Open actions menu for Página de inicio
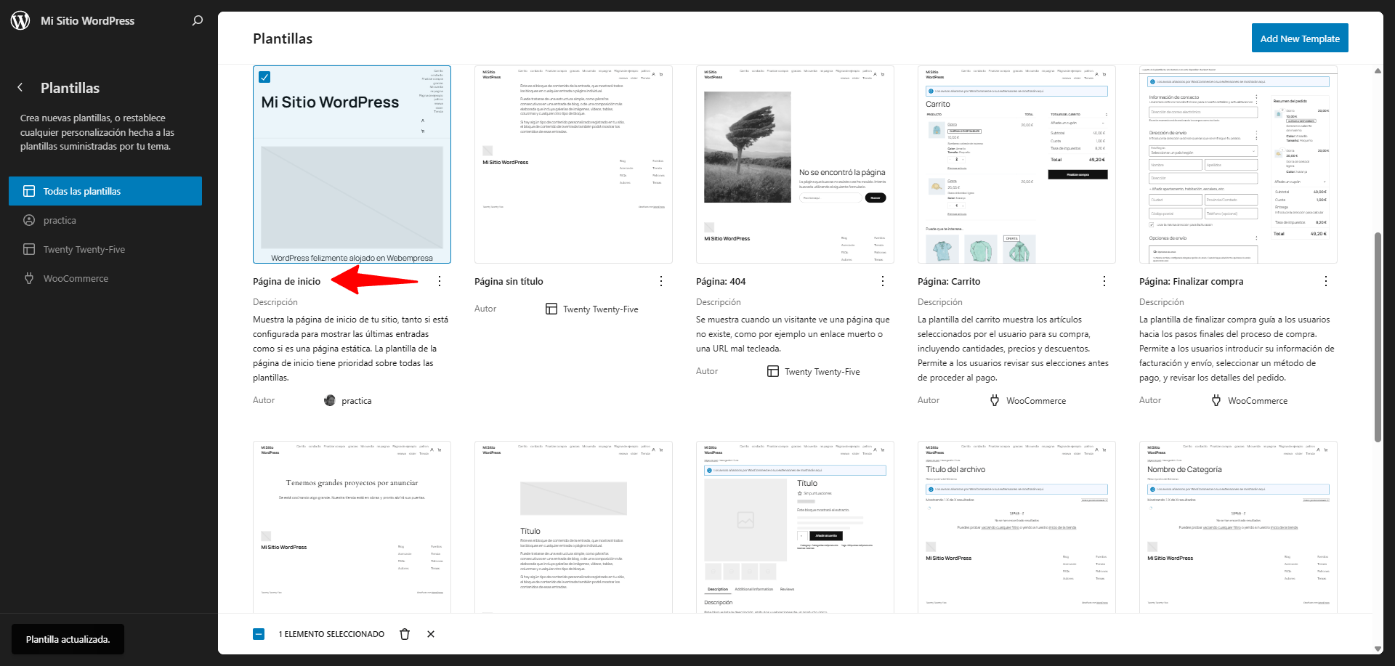Viewport: 1395px width, 666px height. click(x=440, y=281)
